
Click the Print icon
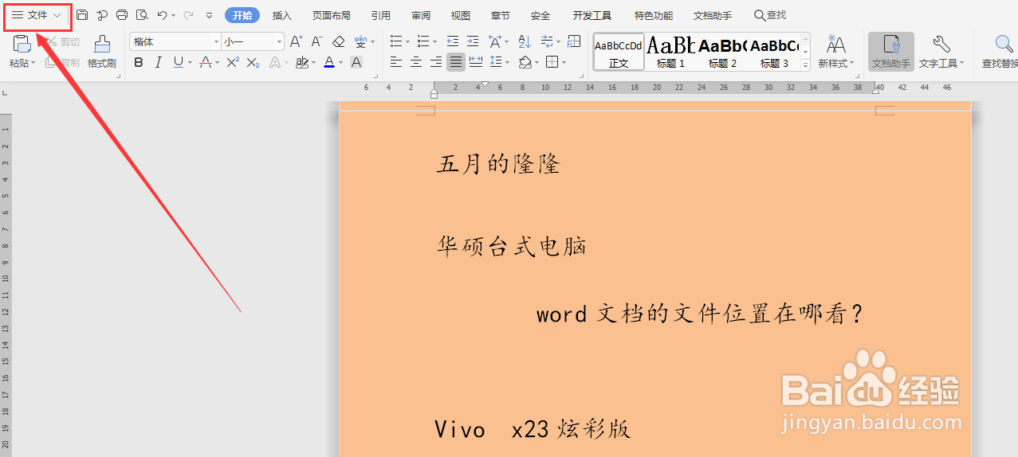point(122,15)
